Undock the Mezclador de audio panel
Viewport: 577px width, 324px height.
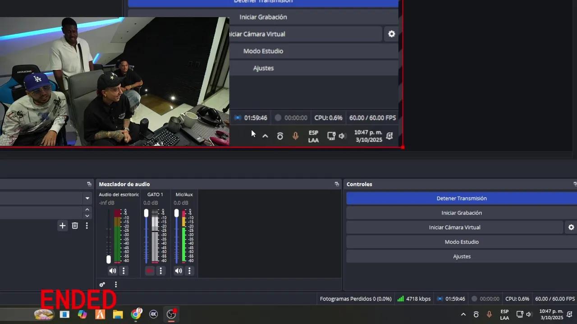click(337, 184)
